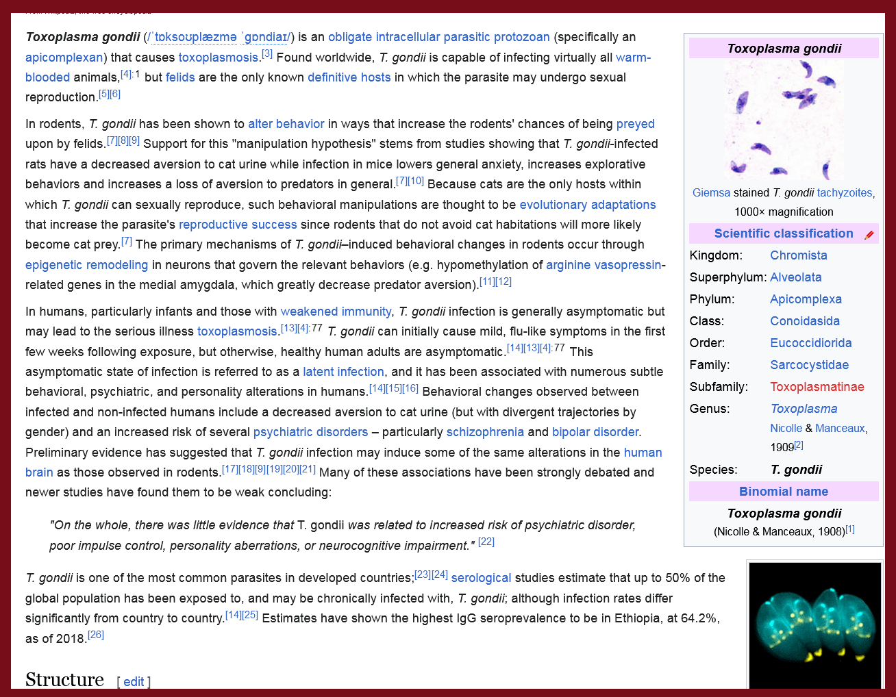Follow the 'latent infection' link
The height and width of the screenshot is (697, 896).
[x=343, y=372]
